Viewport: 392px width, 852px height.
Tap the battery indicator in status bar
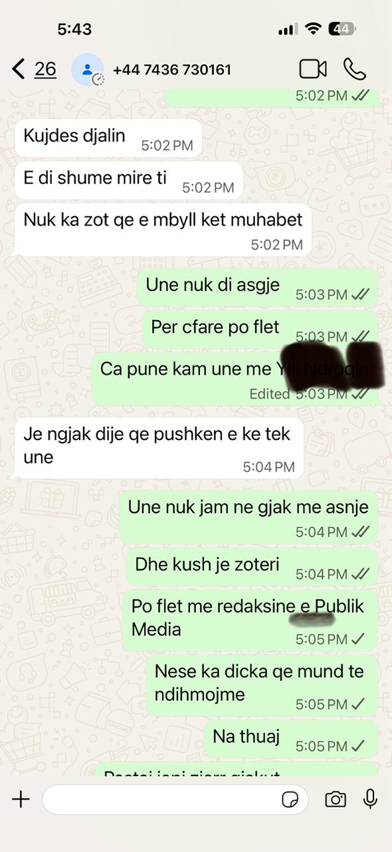point(343,29)
